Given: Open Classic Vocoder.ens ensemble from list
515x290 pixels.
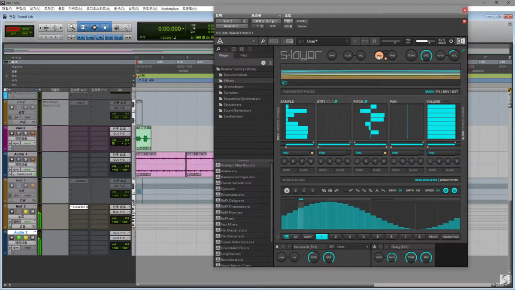Looking at the screenshot, I should tap(236, 183).
